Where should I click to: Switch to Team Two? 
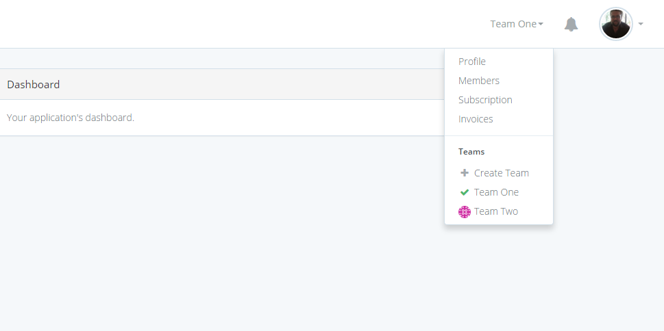496,211
